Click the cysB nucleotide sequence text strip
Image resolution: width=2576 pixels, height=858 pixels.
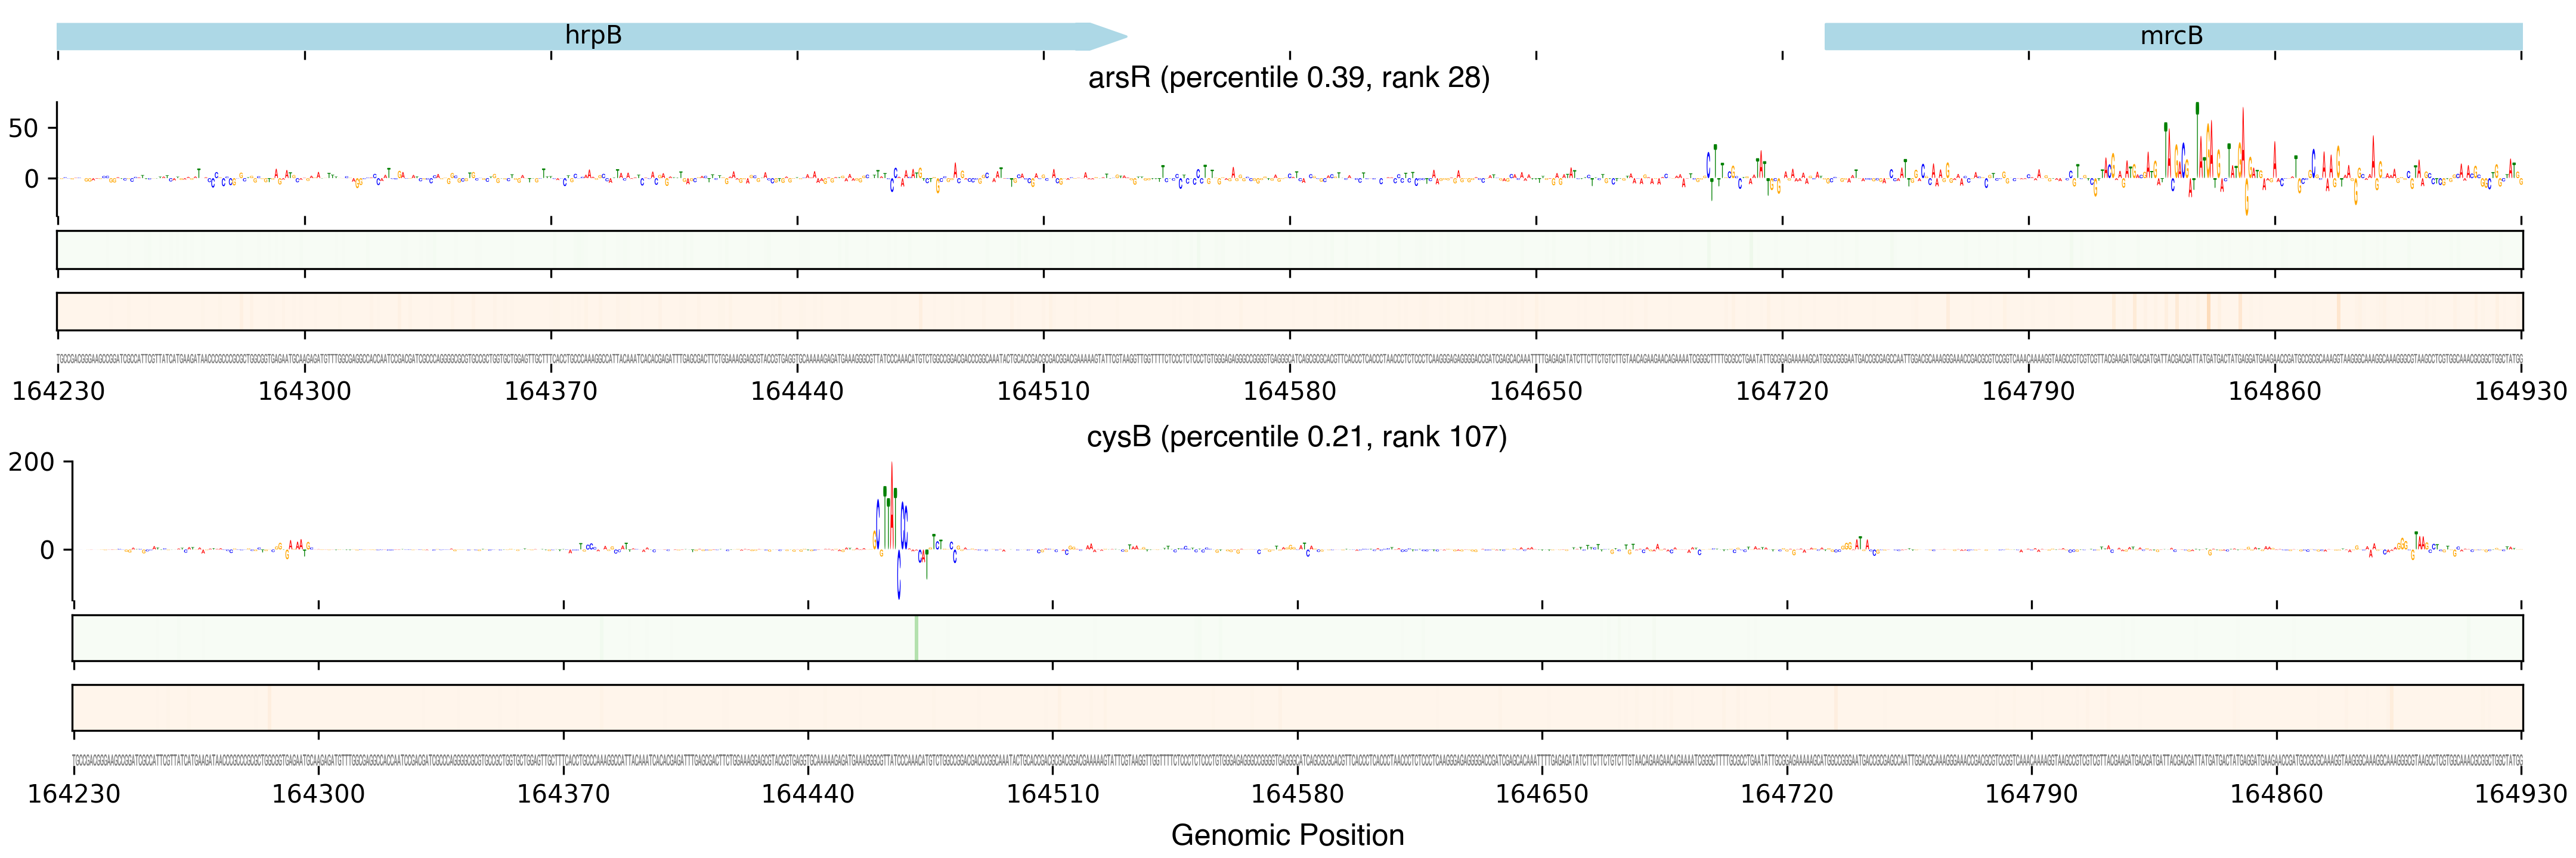[x=1296, y=761]
